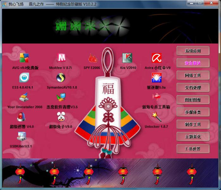The image size is (221, 190).
Task: Click the USBKillerV2.1 label
Action: (x=21, y=146)
